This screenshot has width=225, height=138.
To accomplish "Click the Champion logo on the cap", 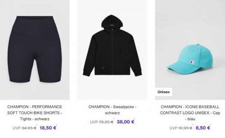I will click(x=192, y=62).
